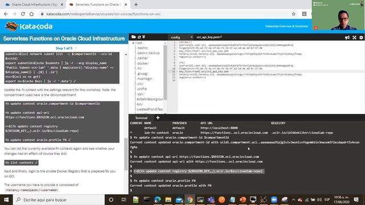Screen dimensions: 365x205
Task: Reload the Katacoda page
Action: 23,14
